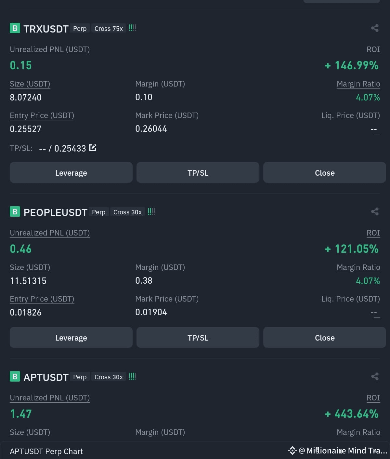Adjust Leverage for PEOPLEUSDT position
Viewport: 390px width, 459px height.
click(x=71, y=337)
